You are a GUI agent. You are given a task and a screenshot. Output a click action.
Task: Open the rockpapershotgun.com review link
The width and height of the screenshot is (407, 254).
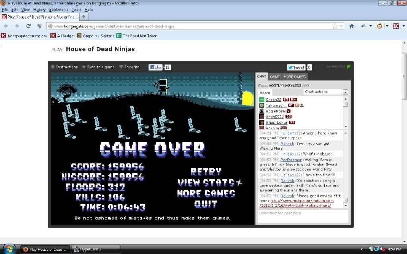coord(297,203)
